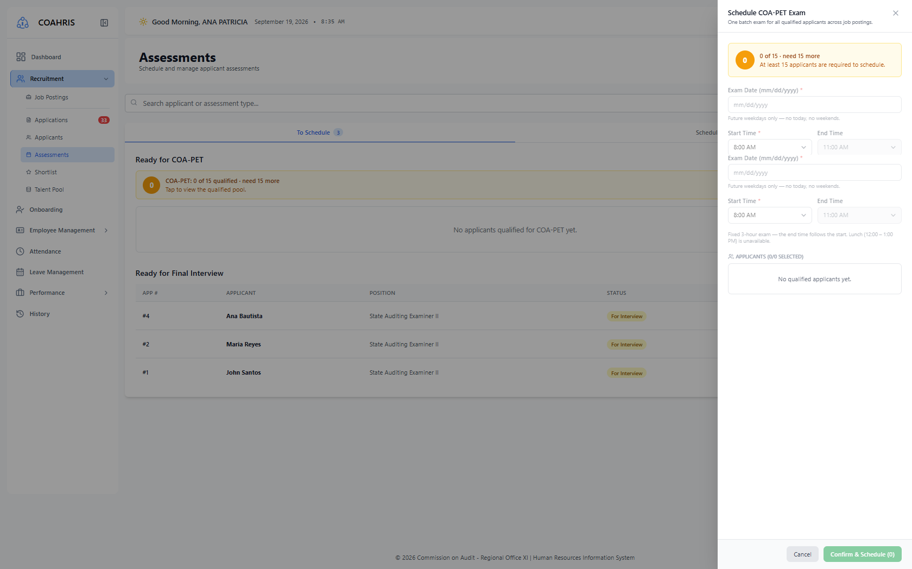
Task: Open the Shortlist page
Action: 67,172
